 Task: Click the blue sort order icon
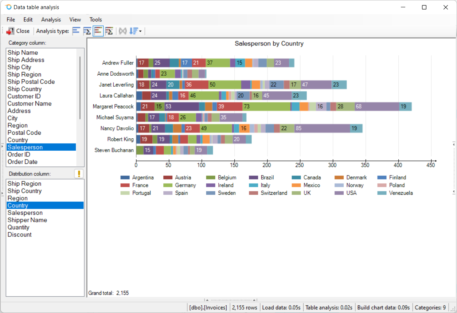133,31
